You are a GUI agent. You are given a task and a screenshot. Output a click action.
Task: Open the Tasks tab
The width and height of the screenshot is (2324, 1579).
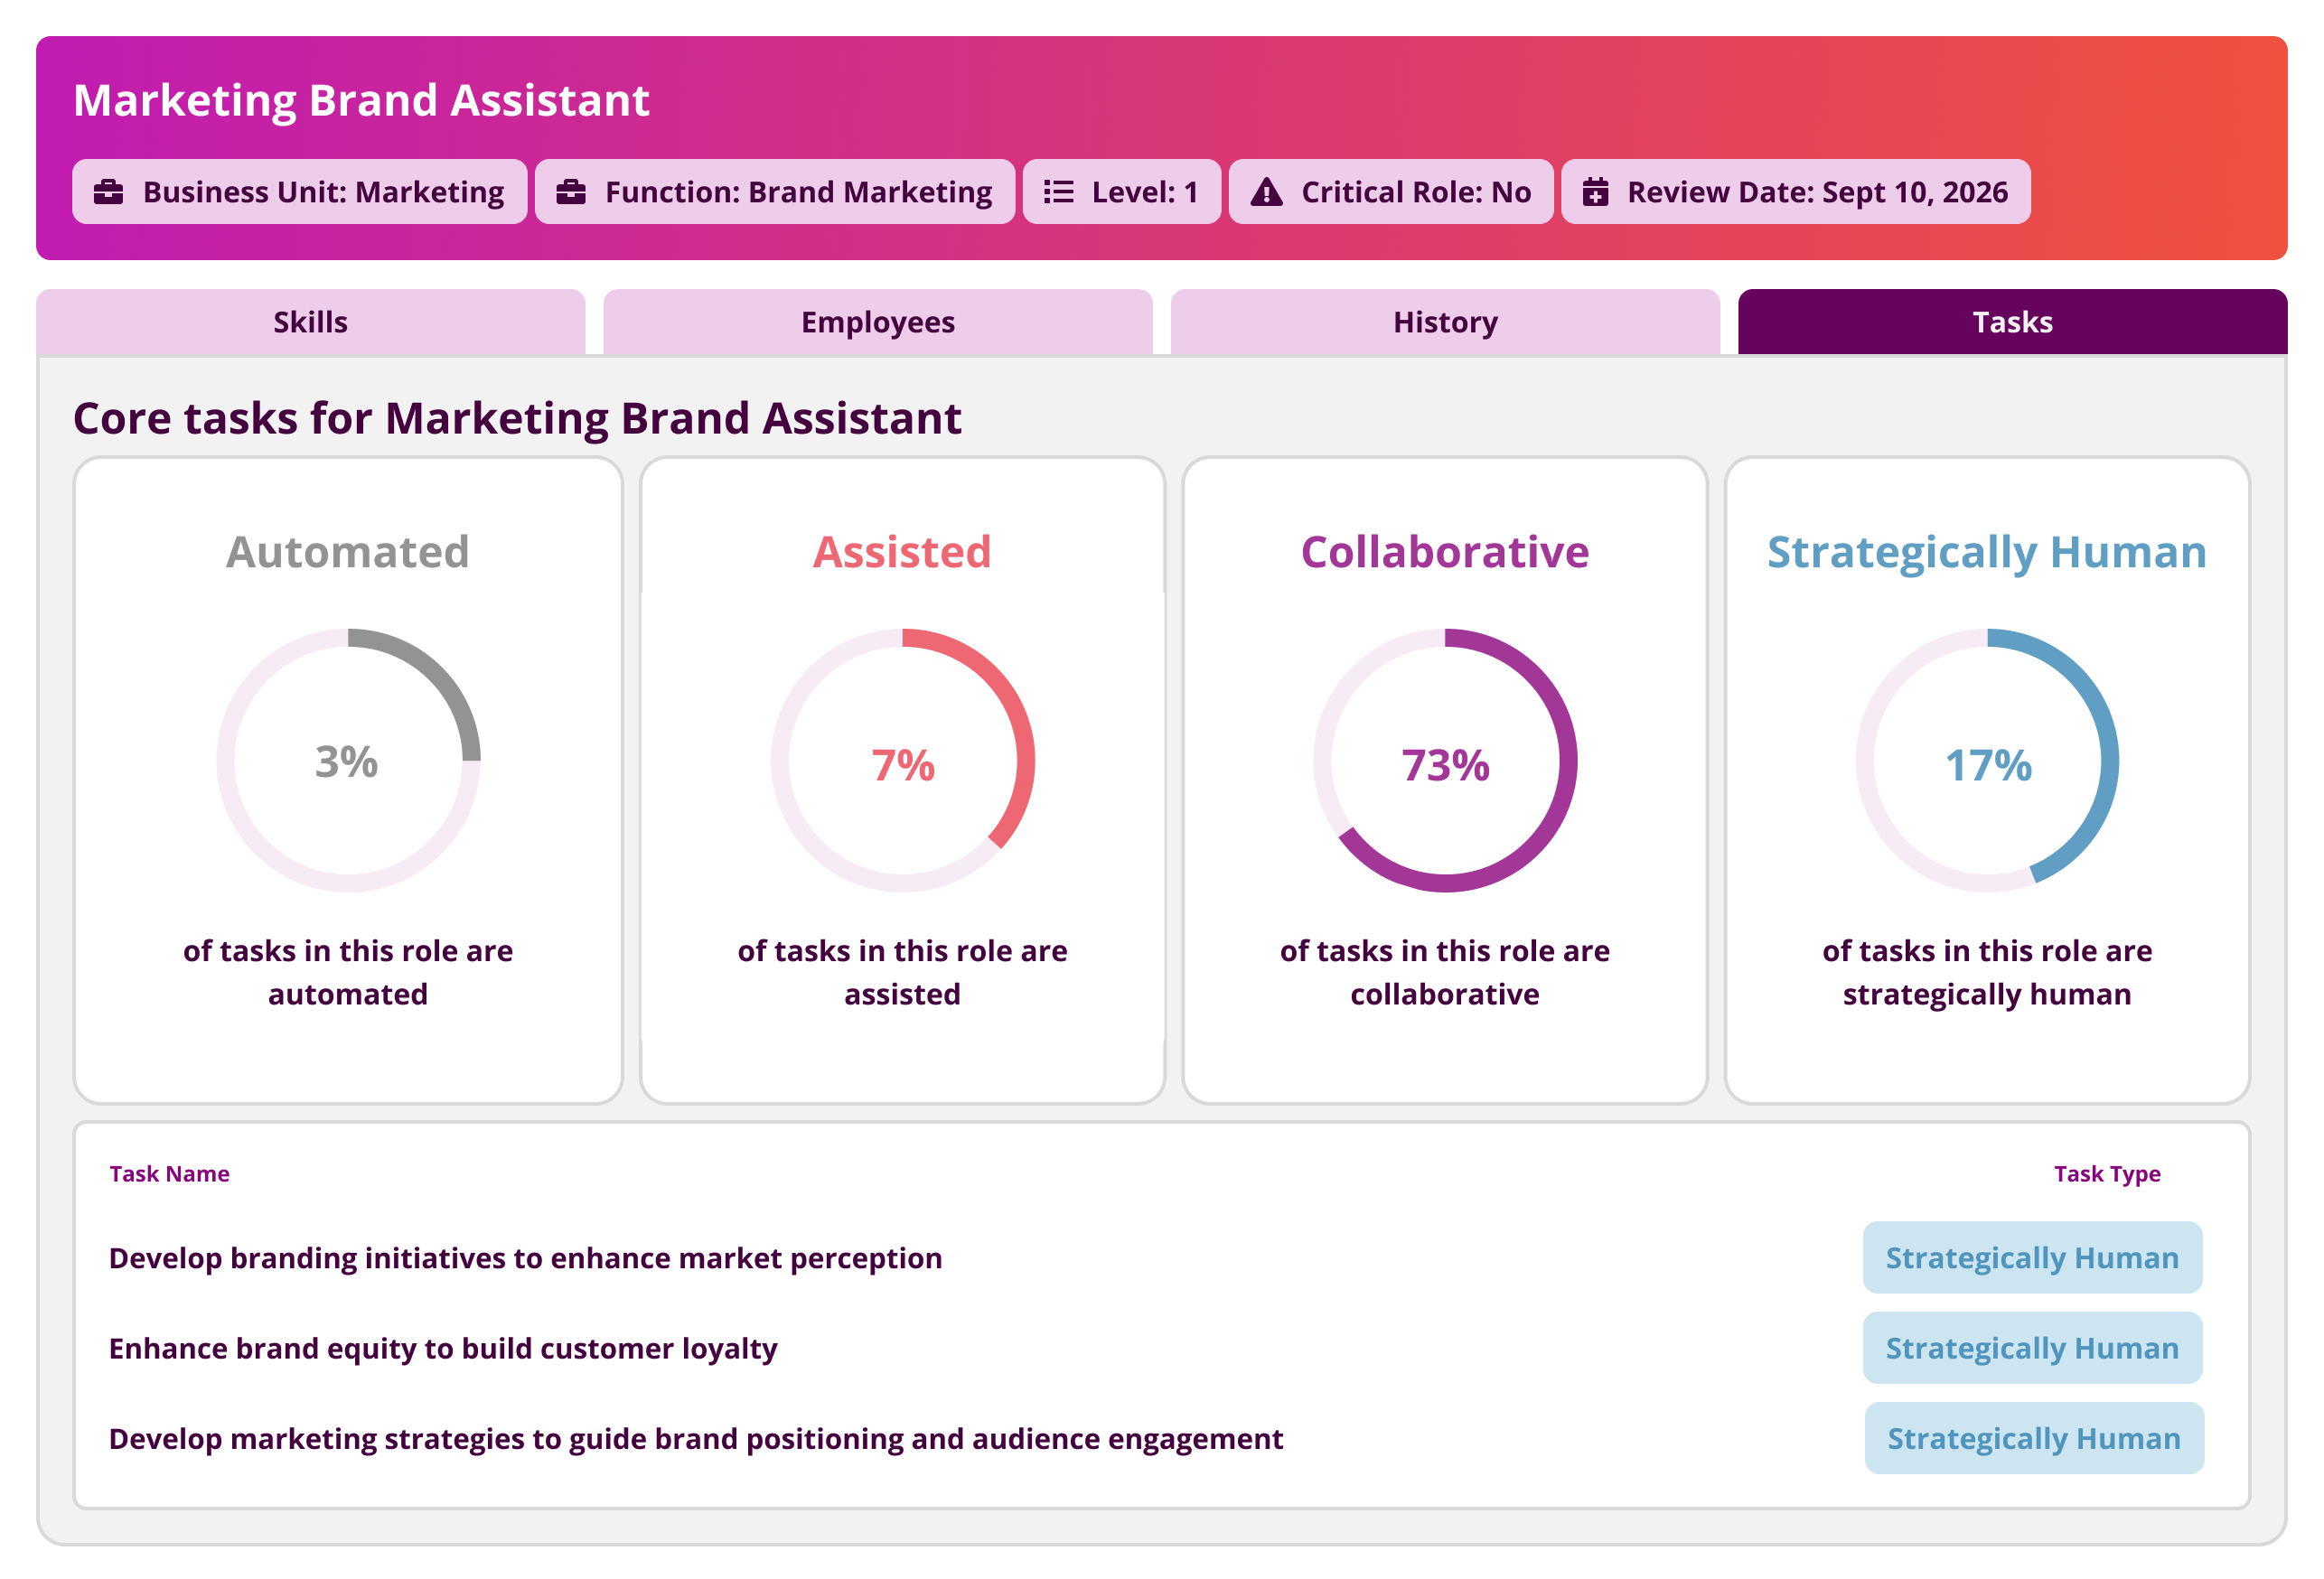pyautogui.click(x=2012, y=322)
